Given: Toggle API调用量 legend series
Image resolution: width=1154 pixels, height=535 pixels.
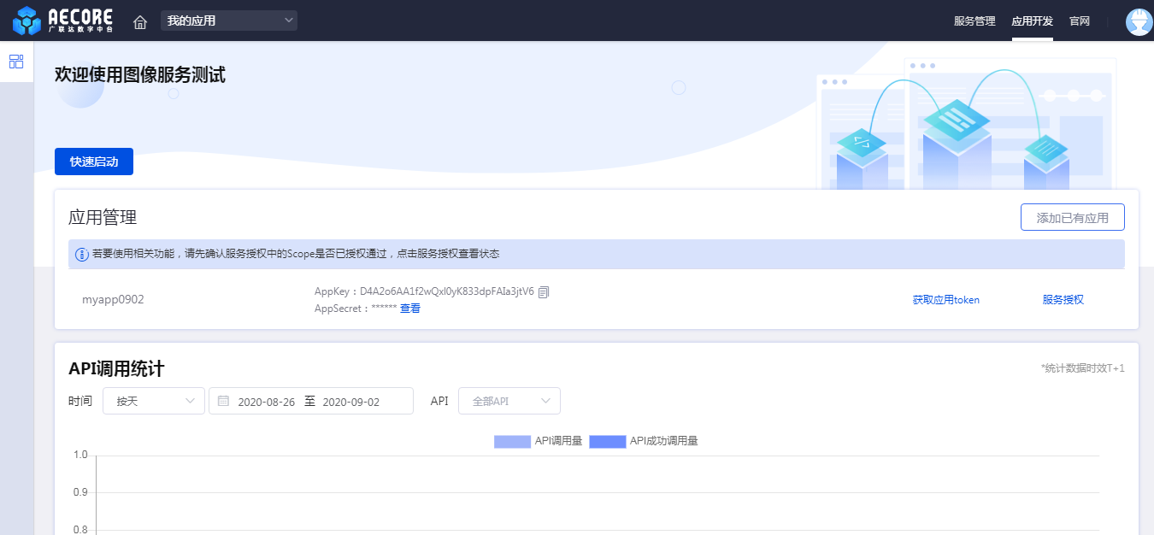Looking at the screenshot, I should click(x=538, y=441).
